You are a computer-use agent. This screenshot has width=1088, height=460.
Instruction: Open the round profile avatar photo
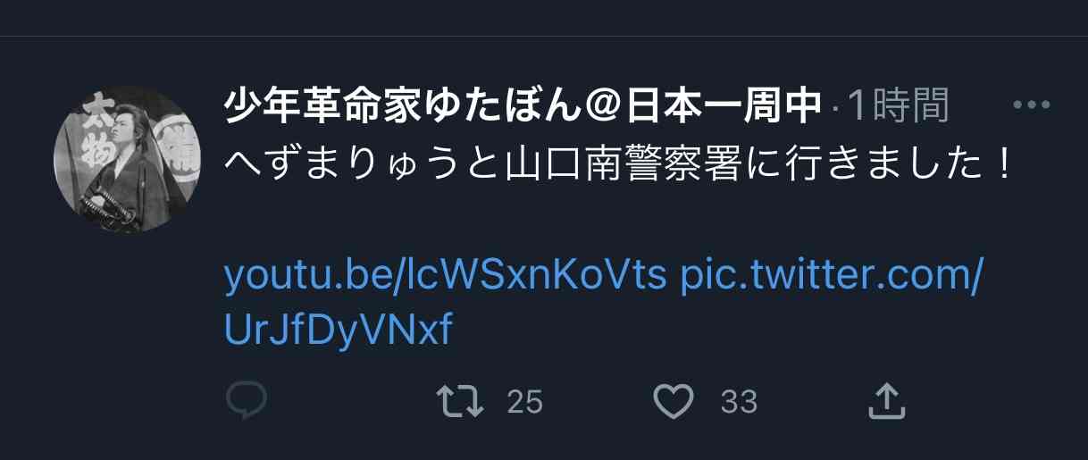[128, 159]
